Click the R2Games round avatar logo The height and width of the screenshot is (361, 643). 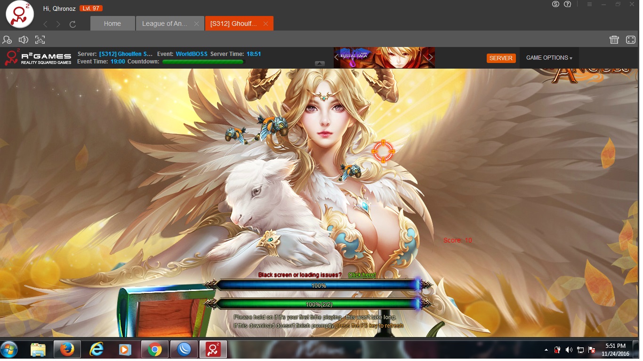tap(19, 15)
